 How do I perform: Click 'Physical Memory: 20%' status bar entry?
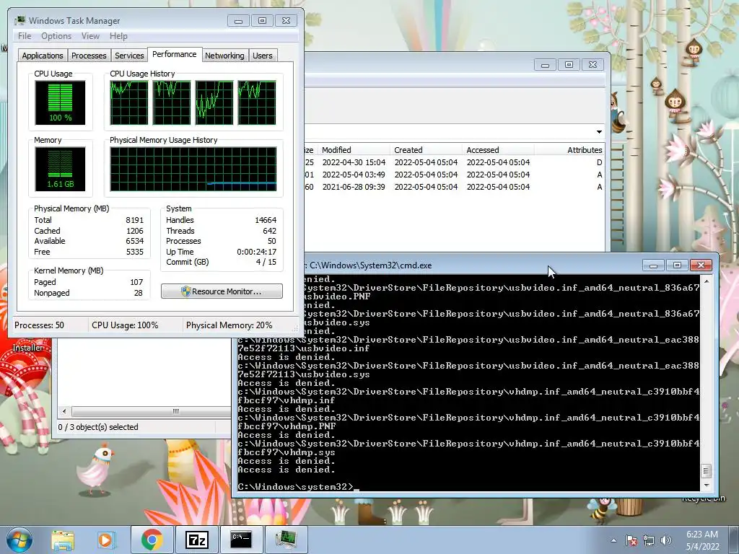point(229,325)
